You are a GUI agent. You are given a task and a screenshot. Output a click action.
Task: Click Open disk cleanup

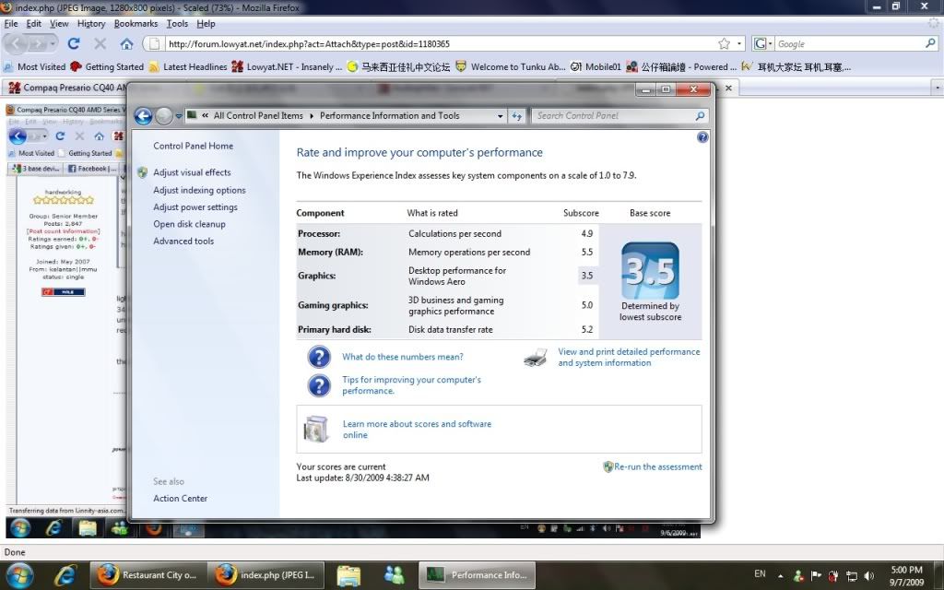pyautogui.click(x=189, y=224)
